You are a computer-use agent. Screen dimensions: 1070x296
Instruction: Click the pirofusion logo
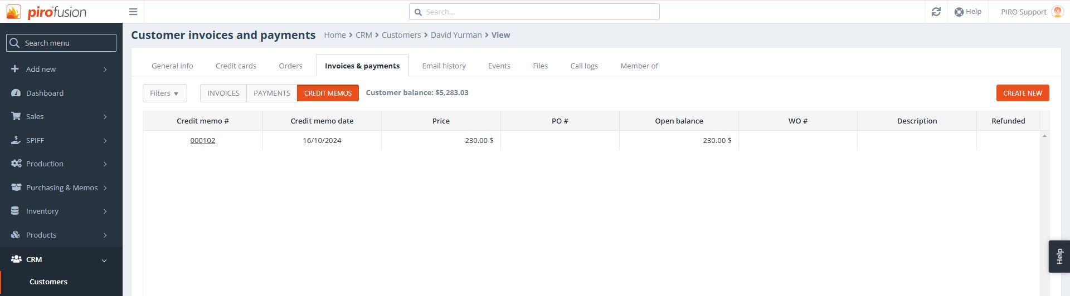(x=47, y=12)
